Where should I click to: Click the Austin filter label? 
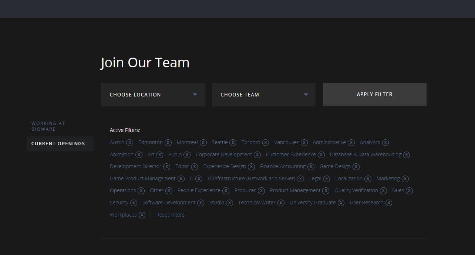coord(117,142)
